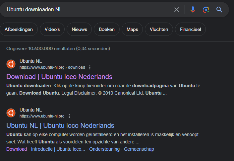Select the Nieuws filter chip
The image size is (234, 161).
[79, 29]
